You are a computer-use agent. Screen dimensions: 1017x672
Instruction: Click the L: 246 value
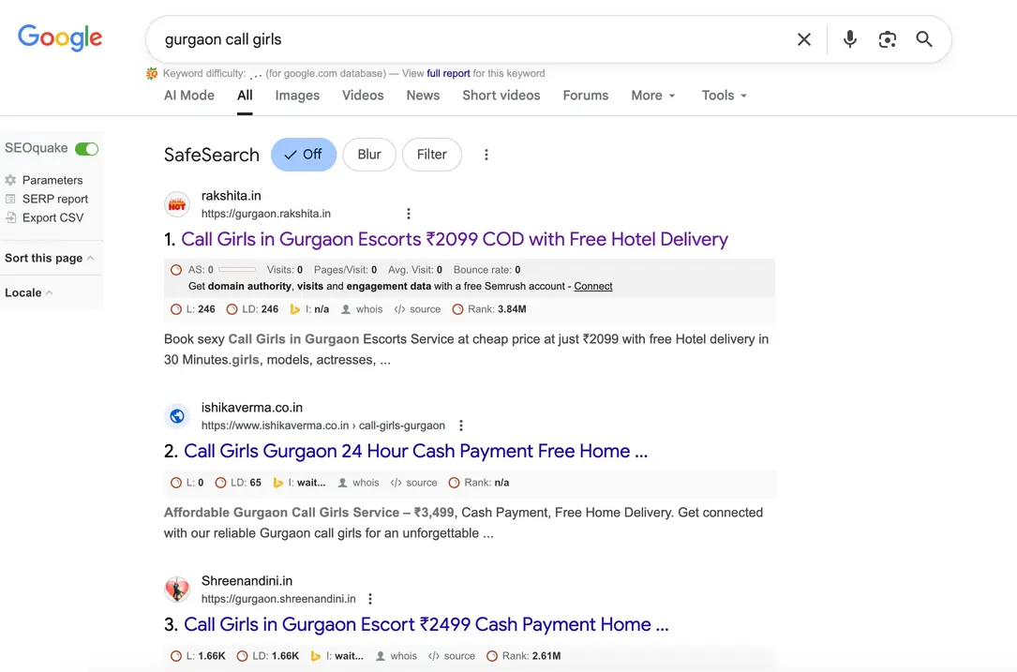[206, 309]
